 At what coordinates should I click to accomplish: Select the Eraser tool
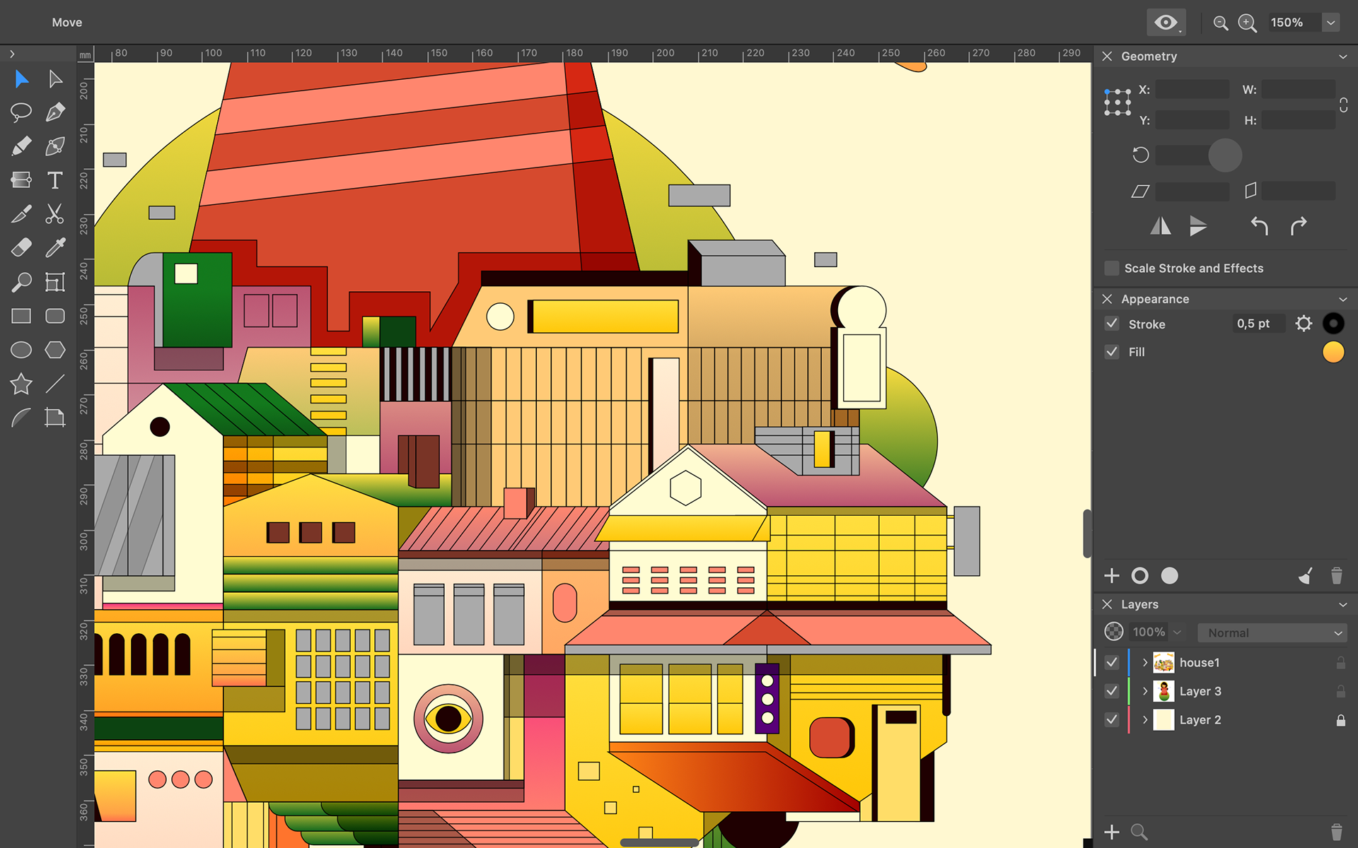21,247
